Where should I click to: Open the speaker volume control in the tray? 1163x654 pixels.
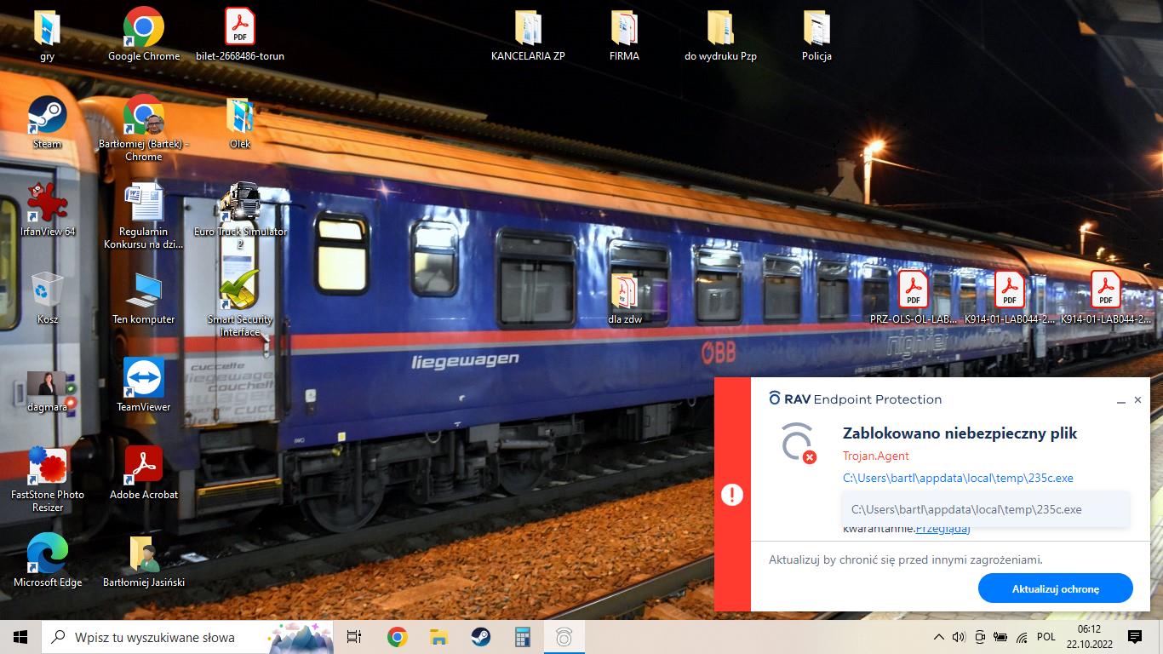pos(959,637)
